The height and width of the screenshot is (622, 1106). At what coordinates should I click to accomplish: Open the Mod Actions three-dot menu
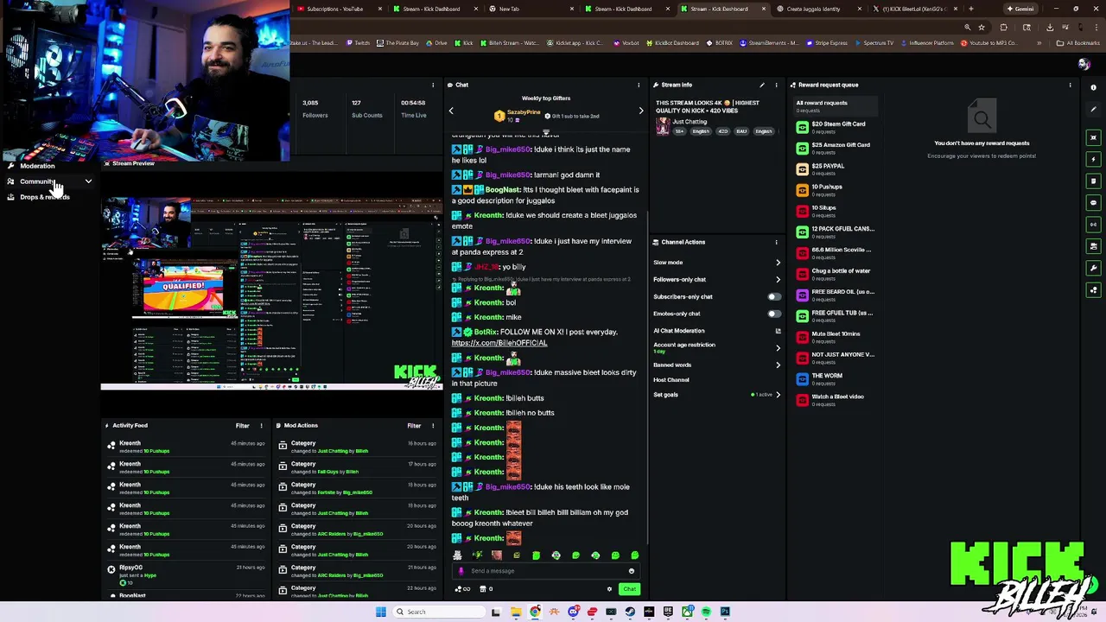click(433, 425)
